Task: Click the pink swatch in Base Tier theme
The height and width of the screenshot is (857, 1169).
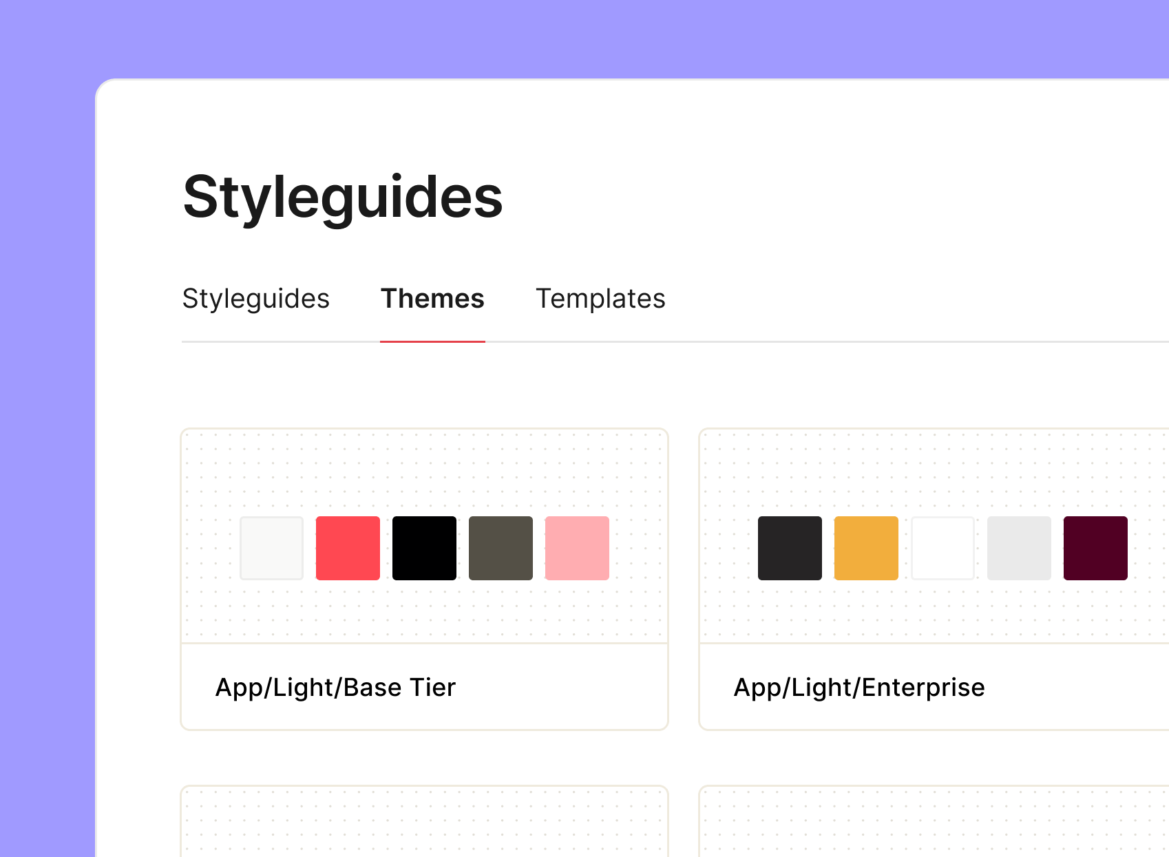Action: pyautogui.click(x=577, y=548)
